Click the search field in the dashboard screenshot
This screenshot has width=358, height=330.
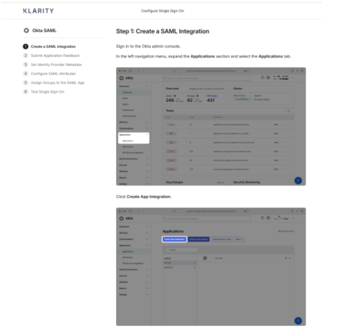click(x=206, y=78)
